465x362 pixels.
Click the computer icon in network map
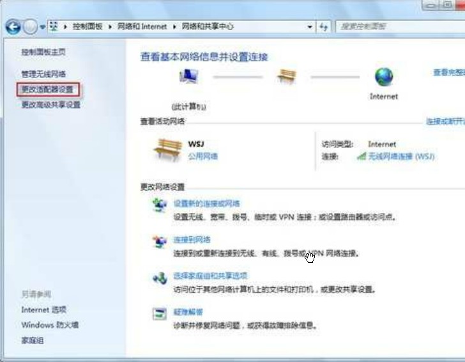point(188,76)
